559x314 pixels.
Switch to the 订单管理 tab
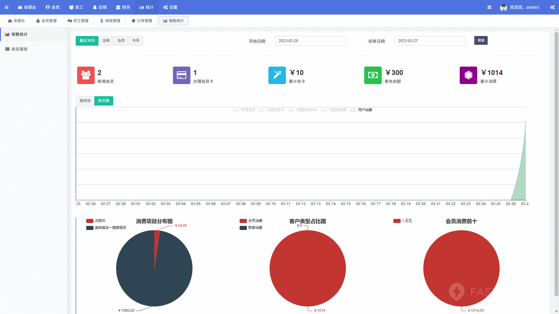pos(142,21)
